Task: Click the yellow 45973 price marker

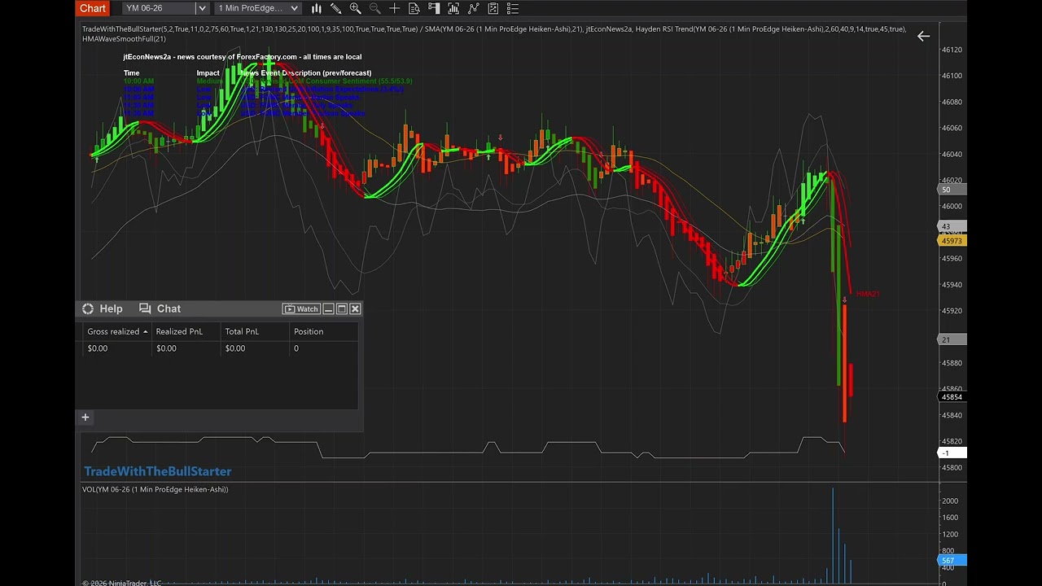Action: pyautogui.click(x=952, y=241)
